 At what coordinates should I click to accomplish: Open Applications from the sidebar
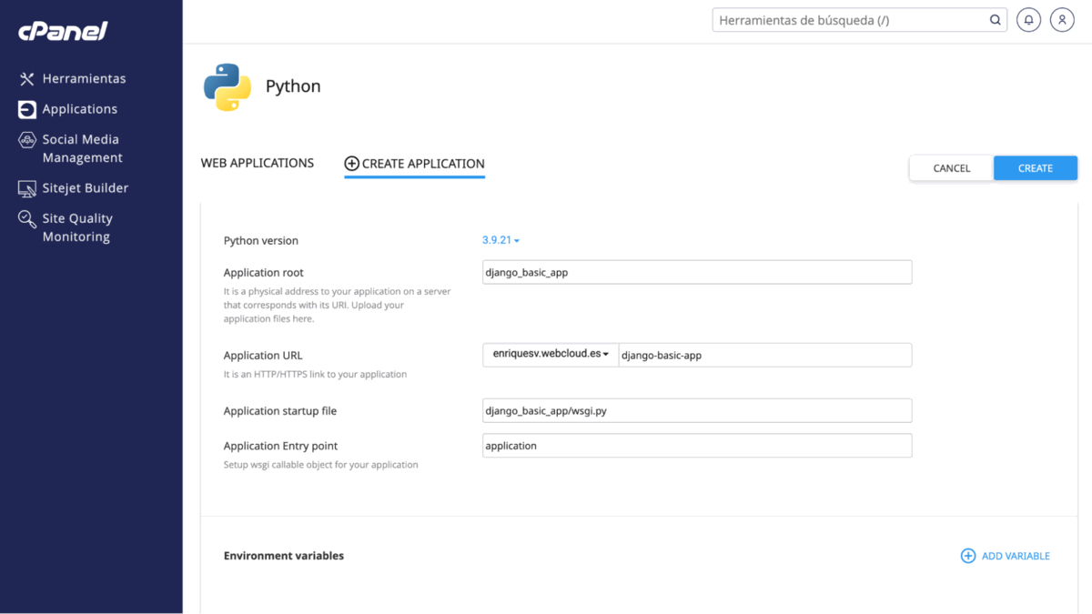[x=80, y=109]
